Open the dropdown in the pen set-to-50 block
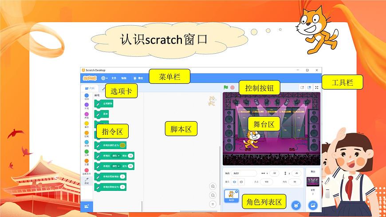Image resolution: width=386 pixels, height=217 pixels. (x=116, y=166)
